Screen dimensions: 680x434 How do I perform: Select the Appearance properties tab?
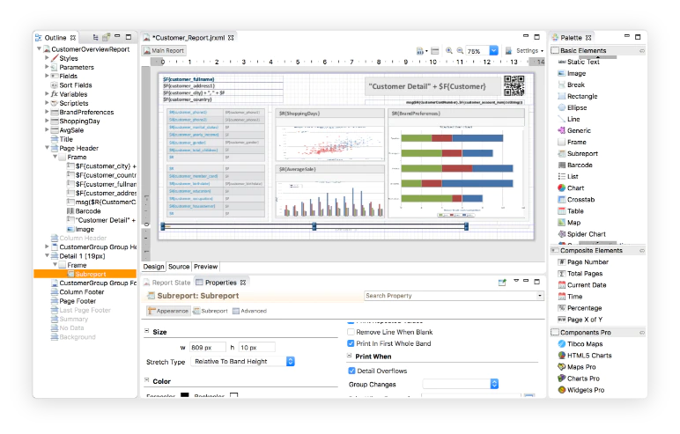pos(168,311)
